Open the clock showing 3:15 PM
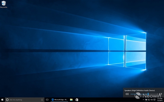Viewport: 164px width, 102px height. [160, 100]
